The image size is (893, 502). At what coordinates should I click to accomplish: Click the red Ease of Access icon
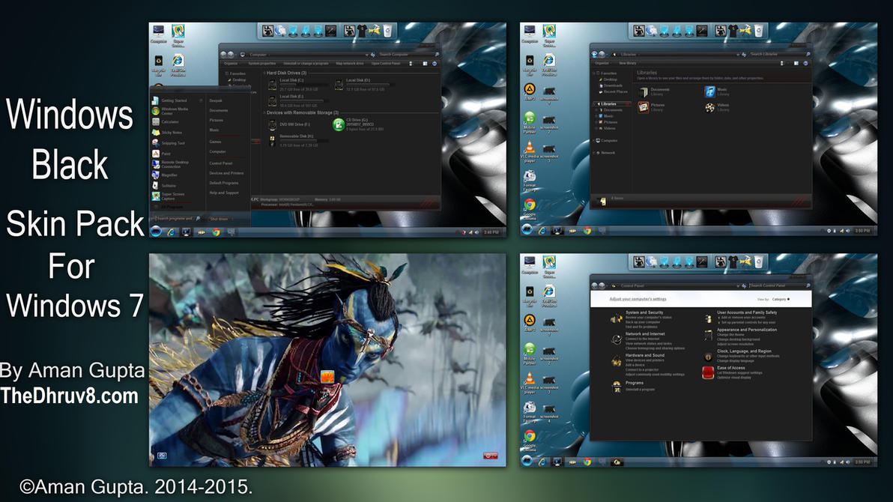(708, 372)
